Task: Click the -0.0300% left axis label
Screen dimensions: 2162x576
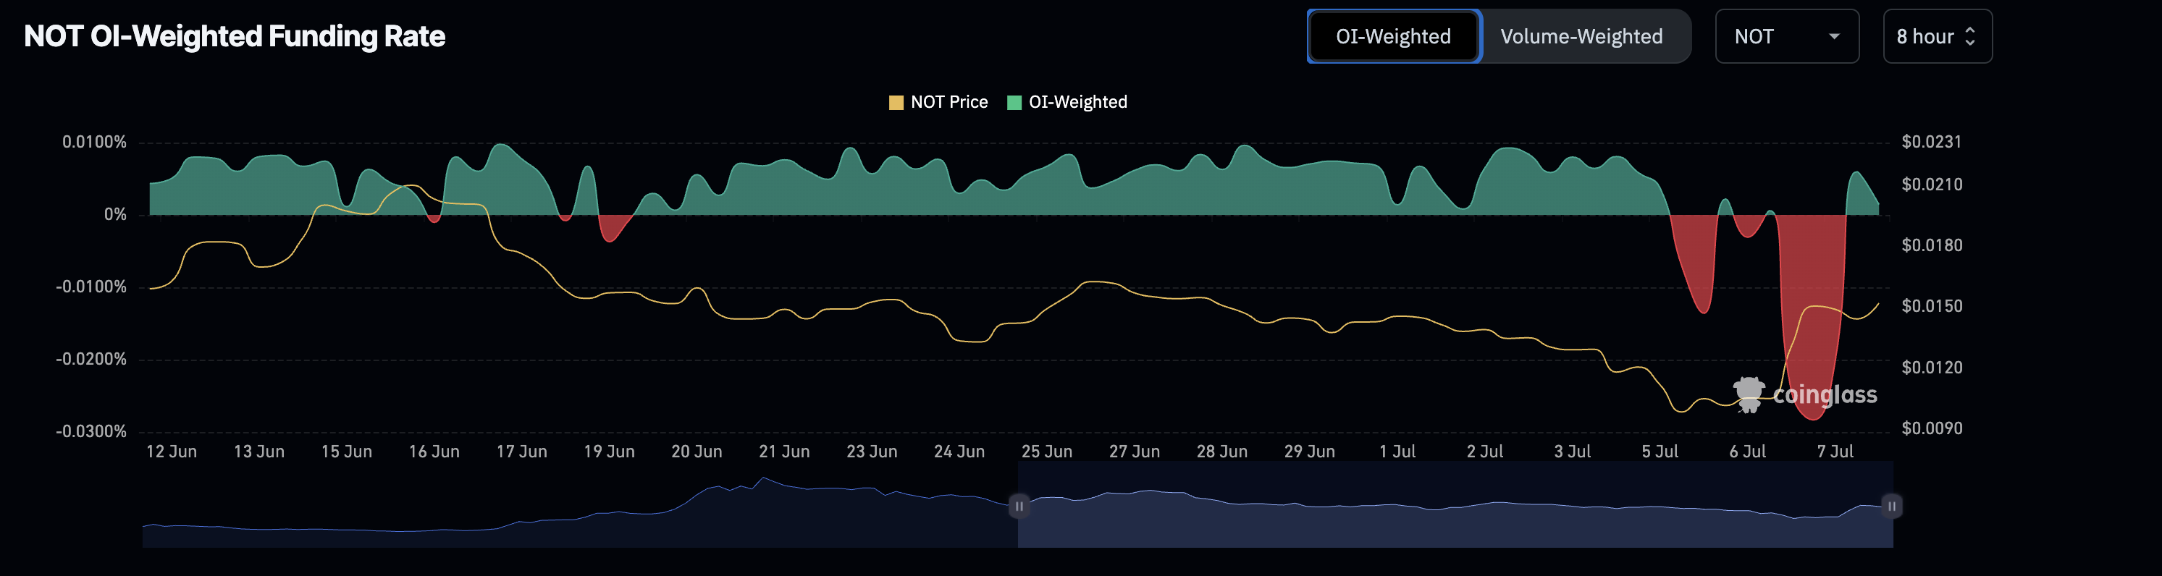Action: coord(91,432)
